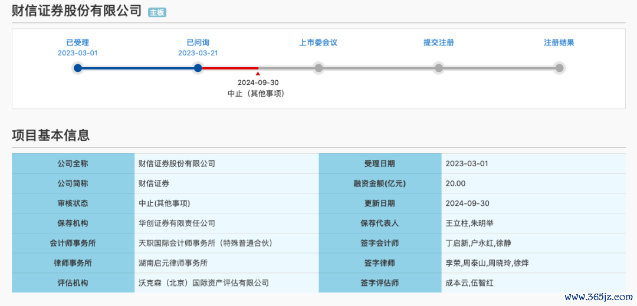Viewport: 637px width, 306px height.
Task: Select the 注册结果 stage label
Action: coord(559,42)
